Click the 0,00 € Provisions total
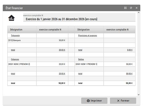This screenshot has height=110, width=146. (130, 50)
